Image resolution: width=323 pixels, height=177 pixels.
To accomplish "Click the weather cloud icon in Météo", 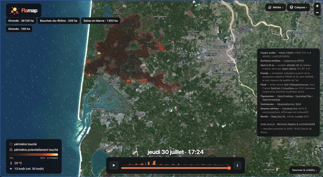I will [x=270, y=8].
